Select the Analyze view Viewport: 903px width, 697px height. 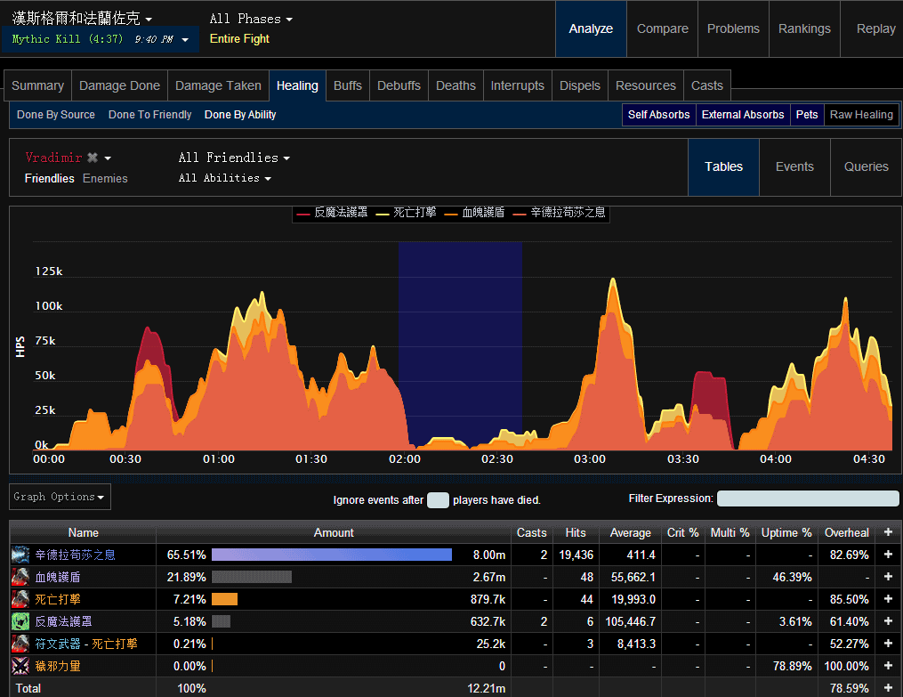pyautogui.click(x=591, y=28)
